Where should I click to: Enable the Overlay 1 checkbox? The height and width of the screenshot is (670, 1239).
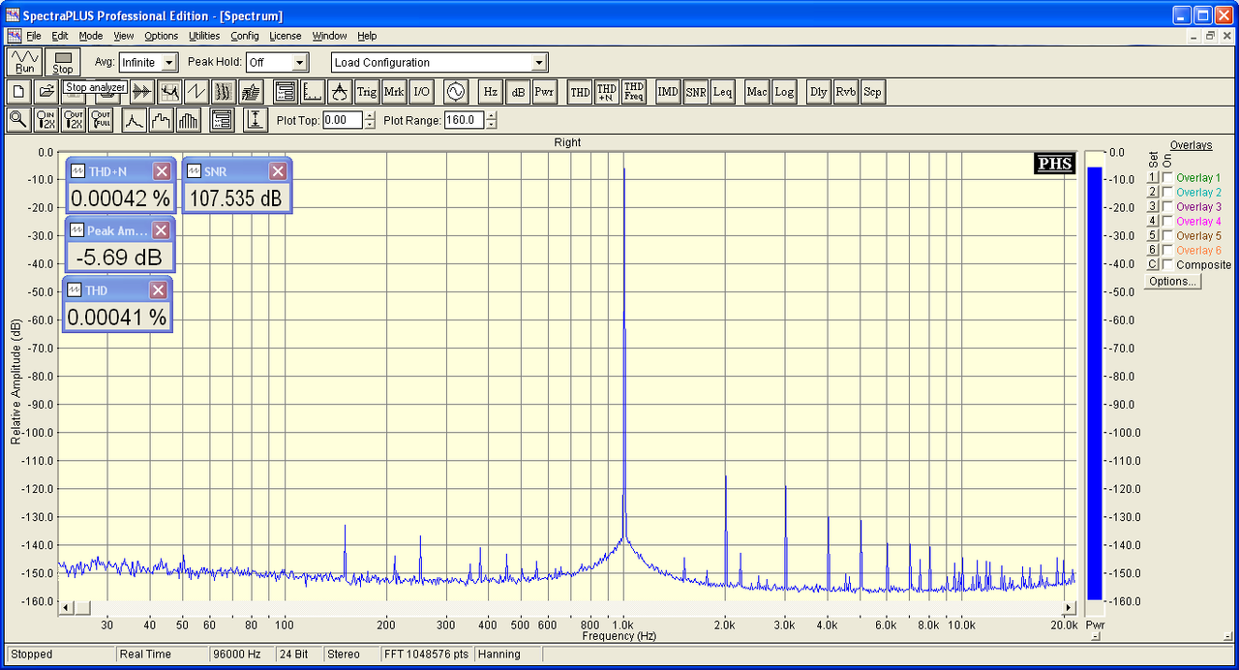tap(1167, 178)
